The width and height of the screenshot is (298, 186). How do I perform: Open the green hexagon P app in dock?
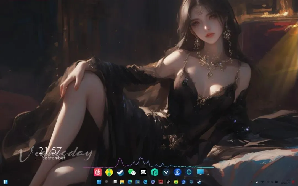tap(155, 172)
